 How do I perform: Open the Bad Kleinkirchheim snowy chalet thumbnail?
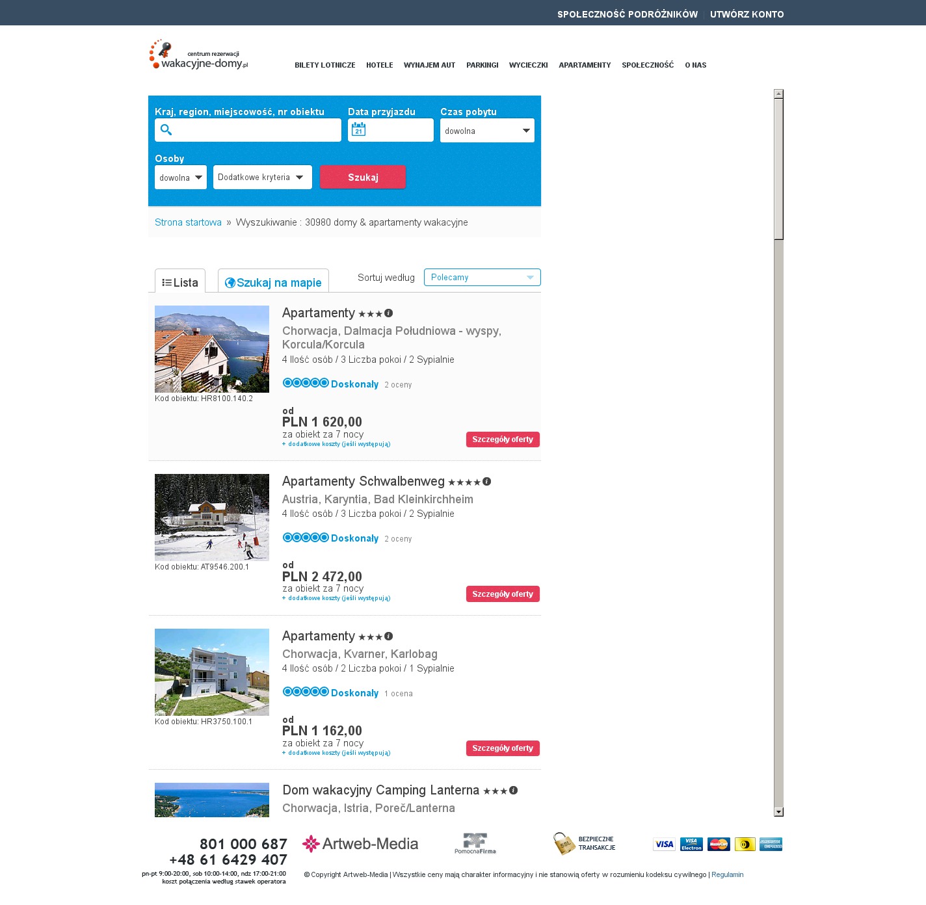coord(212,518)
